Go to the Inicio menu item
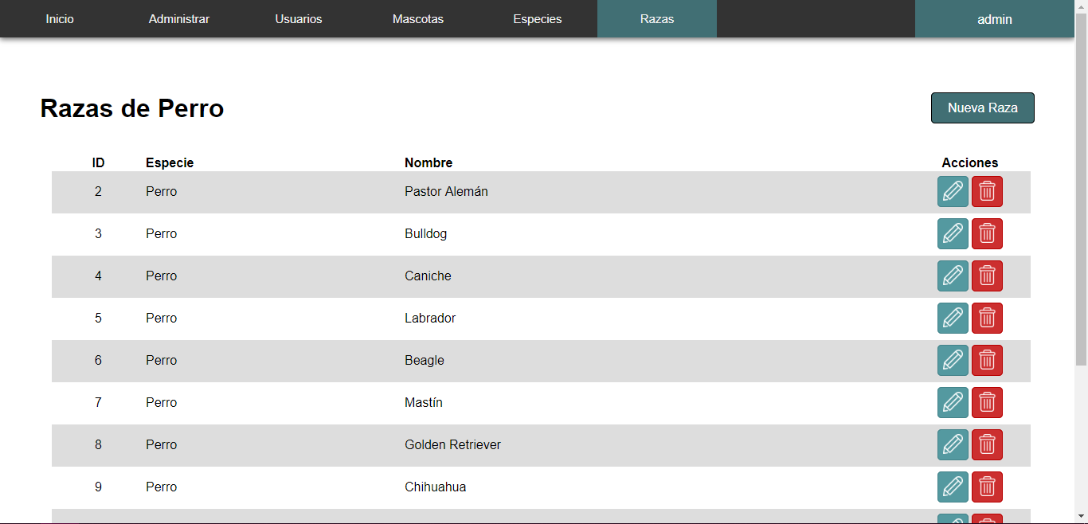 [x=60, y=18]
